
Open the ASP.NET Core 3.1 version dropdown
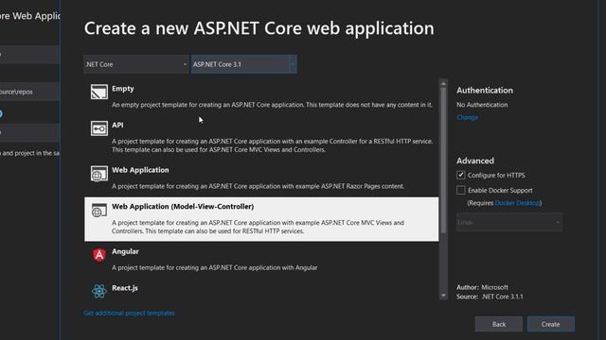(x=244, y=64)
